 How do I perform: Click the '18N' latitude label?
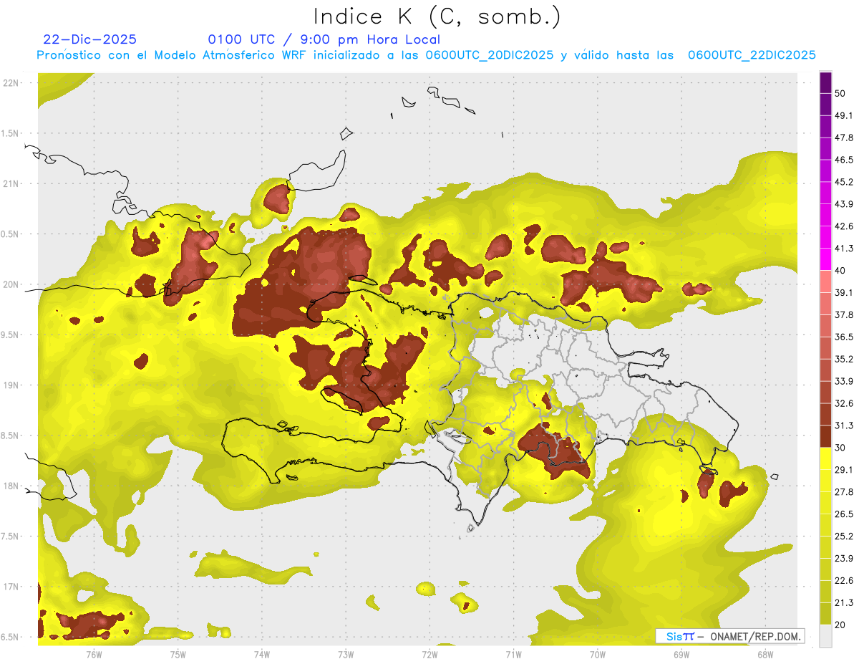[x=11, y=486]
